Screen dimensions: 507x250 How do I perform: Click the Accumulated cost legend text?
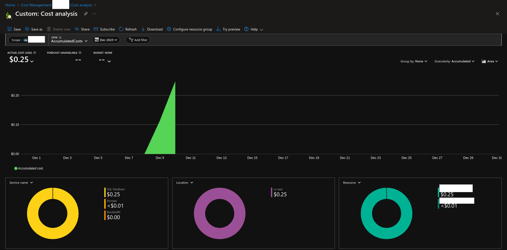30,168
